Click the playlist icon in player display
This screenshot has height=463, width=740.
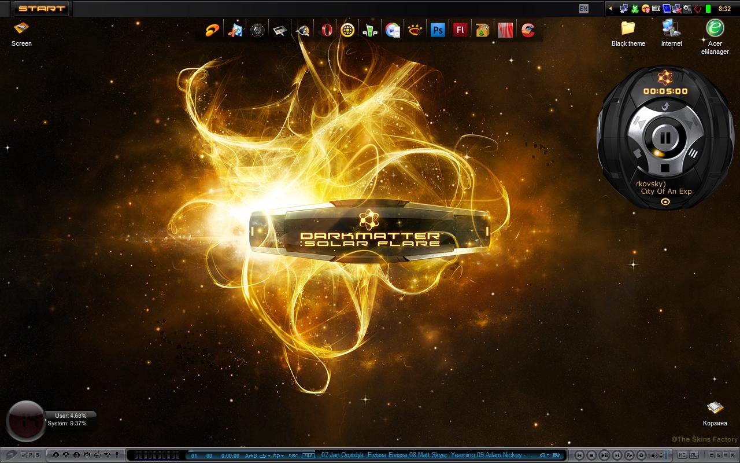pos(557,455)
